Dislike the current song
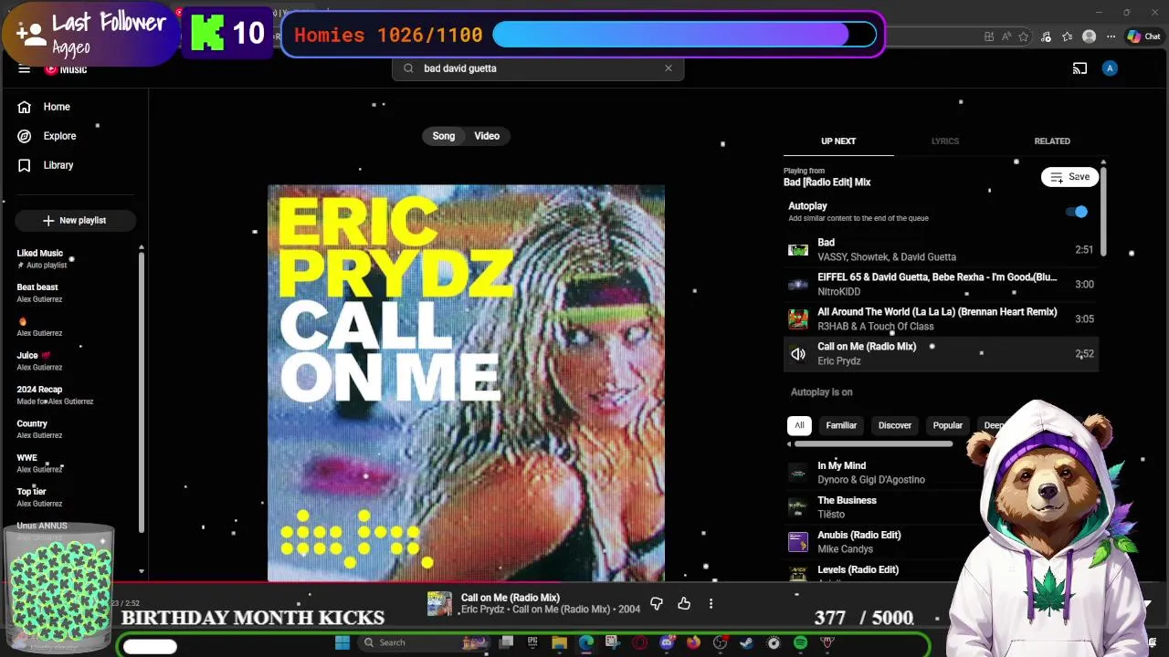1169x657 pixels. click(x=657, y=604)
